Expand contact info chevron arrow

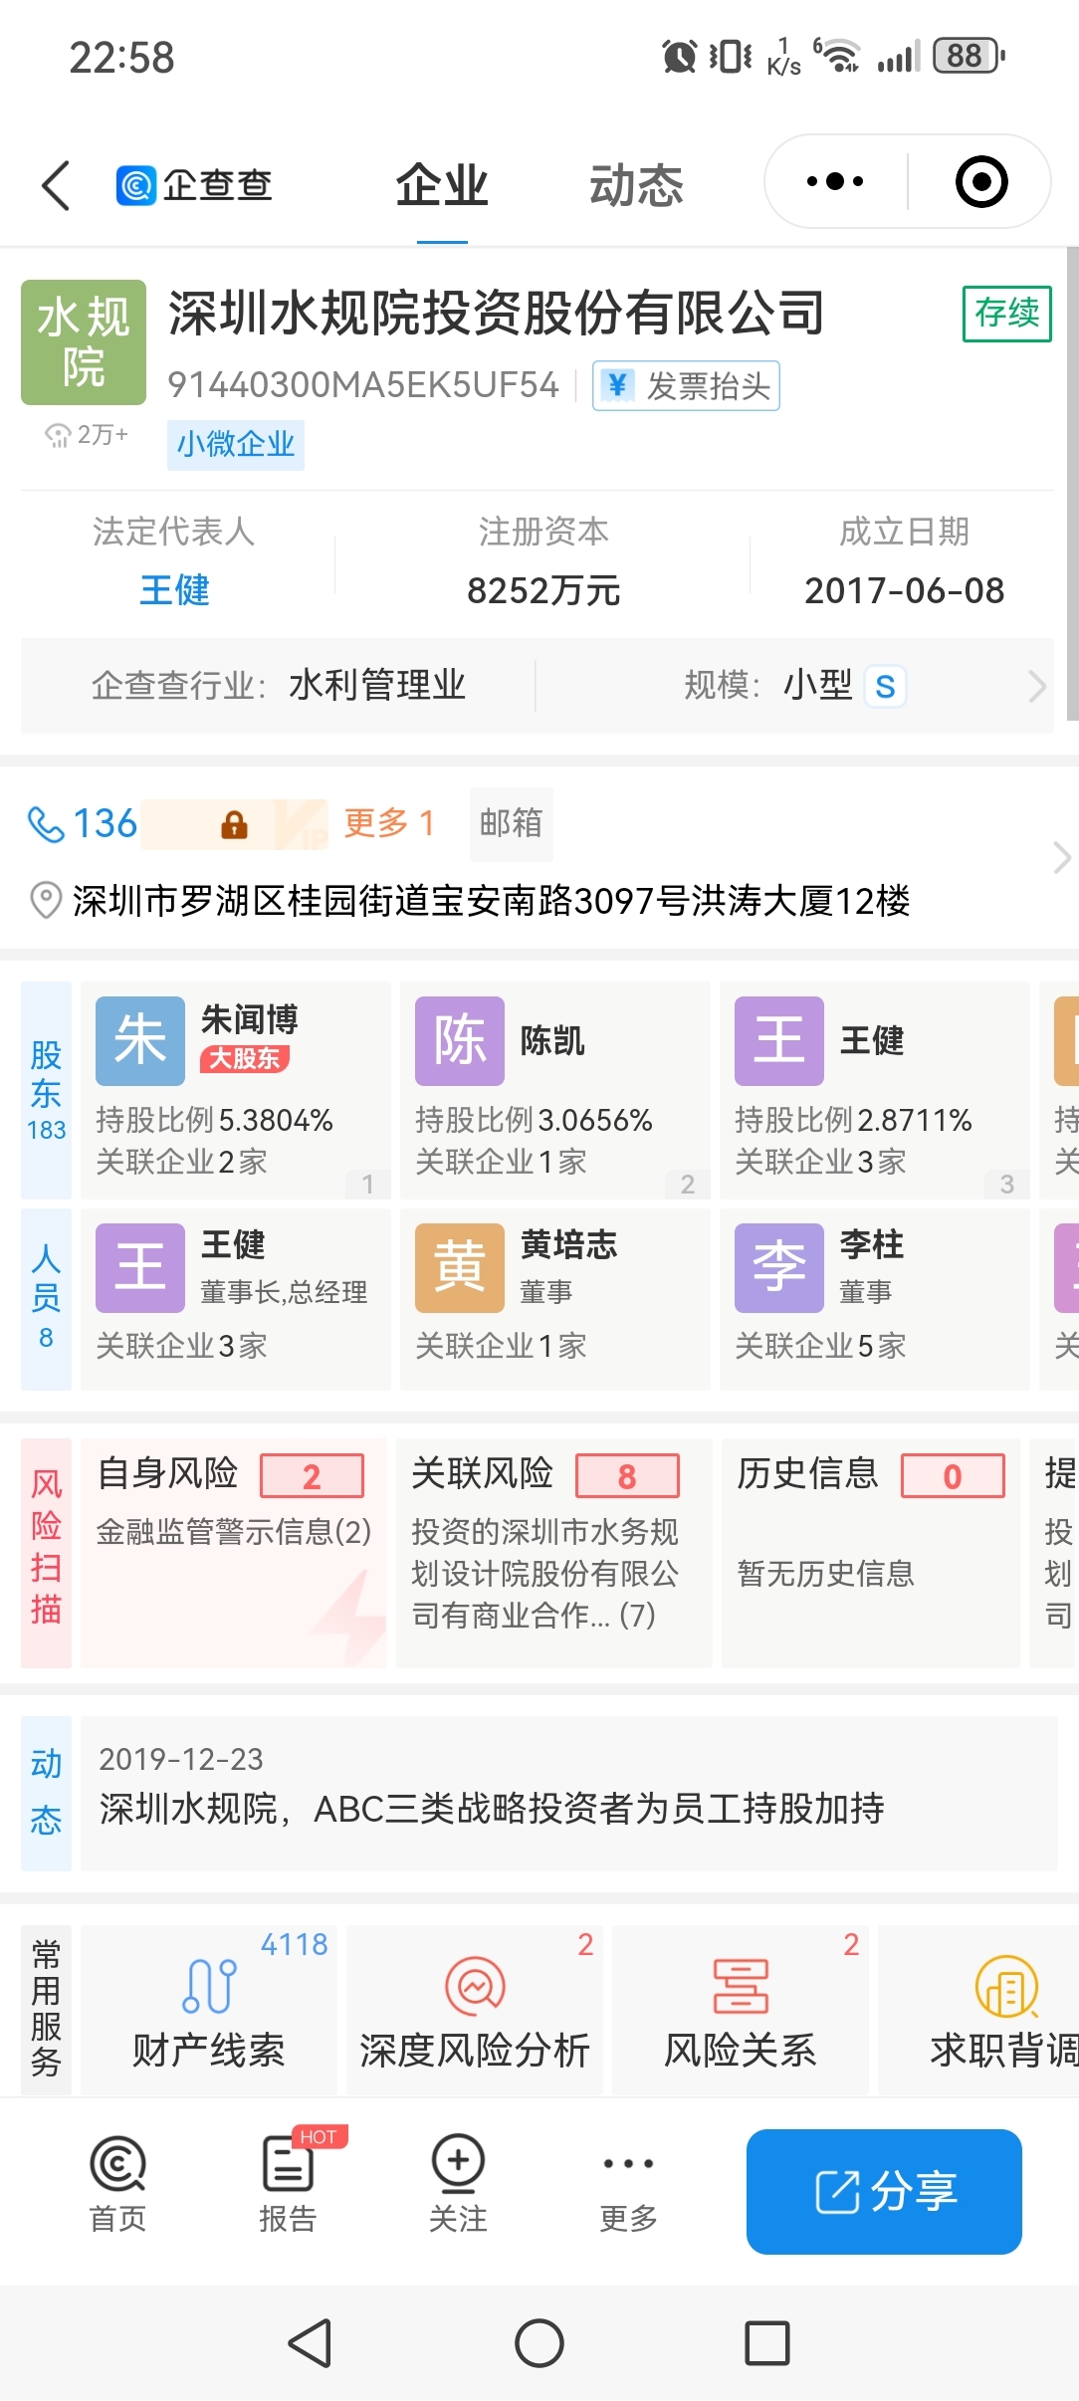(x=1062, y=857)
